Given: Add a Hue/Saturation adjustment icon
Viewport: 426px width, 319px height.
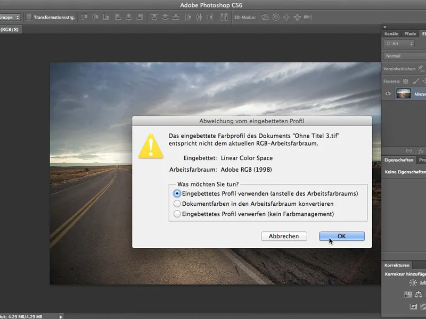Looking at the screenshot, I should click(408, 295).
